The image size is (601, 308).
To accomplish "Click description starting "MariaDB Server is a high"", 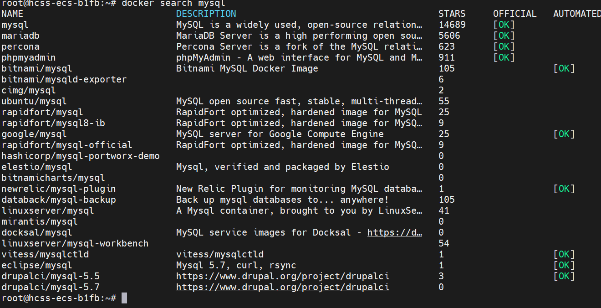I will (299, 36).
